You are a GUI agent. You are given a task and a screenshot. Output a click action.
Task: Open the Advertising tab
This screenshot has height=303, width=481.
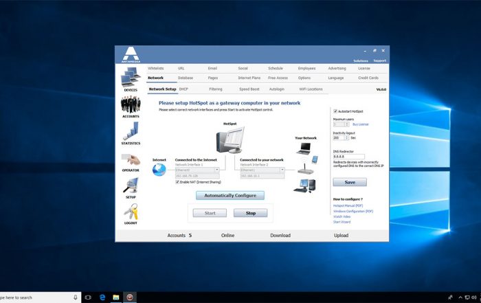pos(337,69)
